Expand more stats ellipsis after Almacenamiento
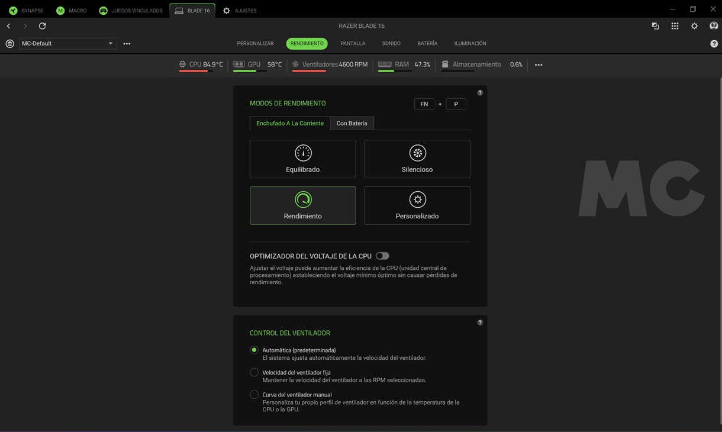This screenshot has height=432, width=722. coord(539,65)
